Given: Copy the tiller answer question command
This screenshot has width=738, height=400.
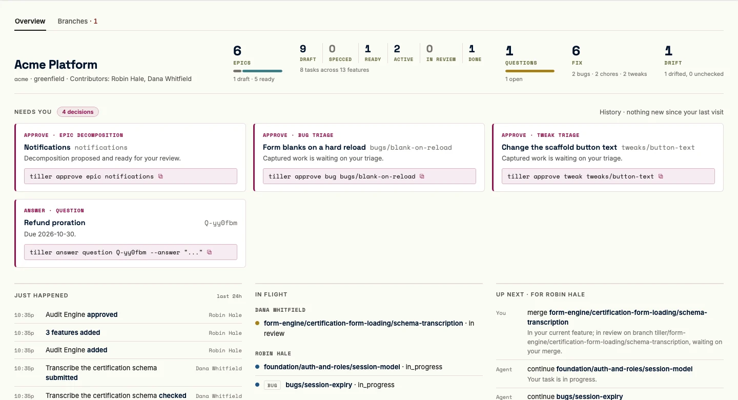Looking at the screenshot, I should coord(209,252).
